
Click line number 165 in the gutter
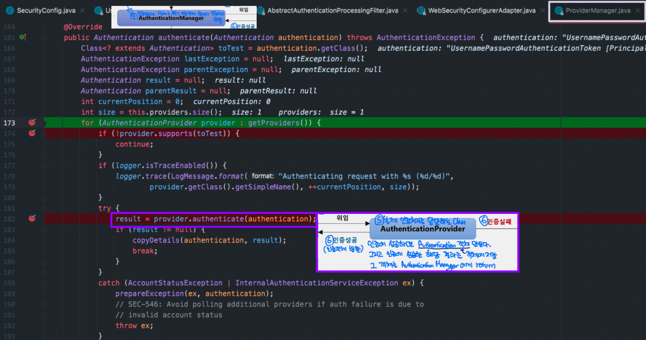(x=10, y=37)
